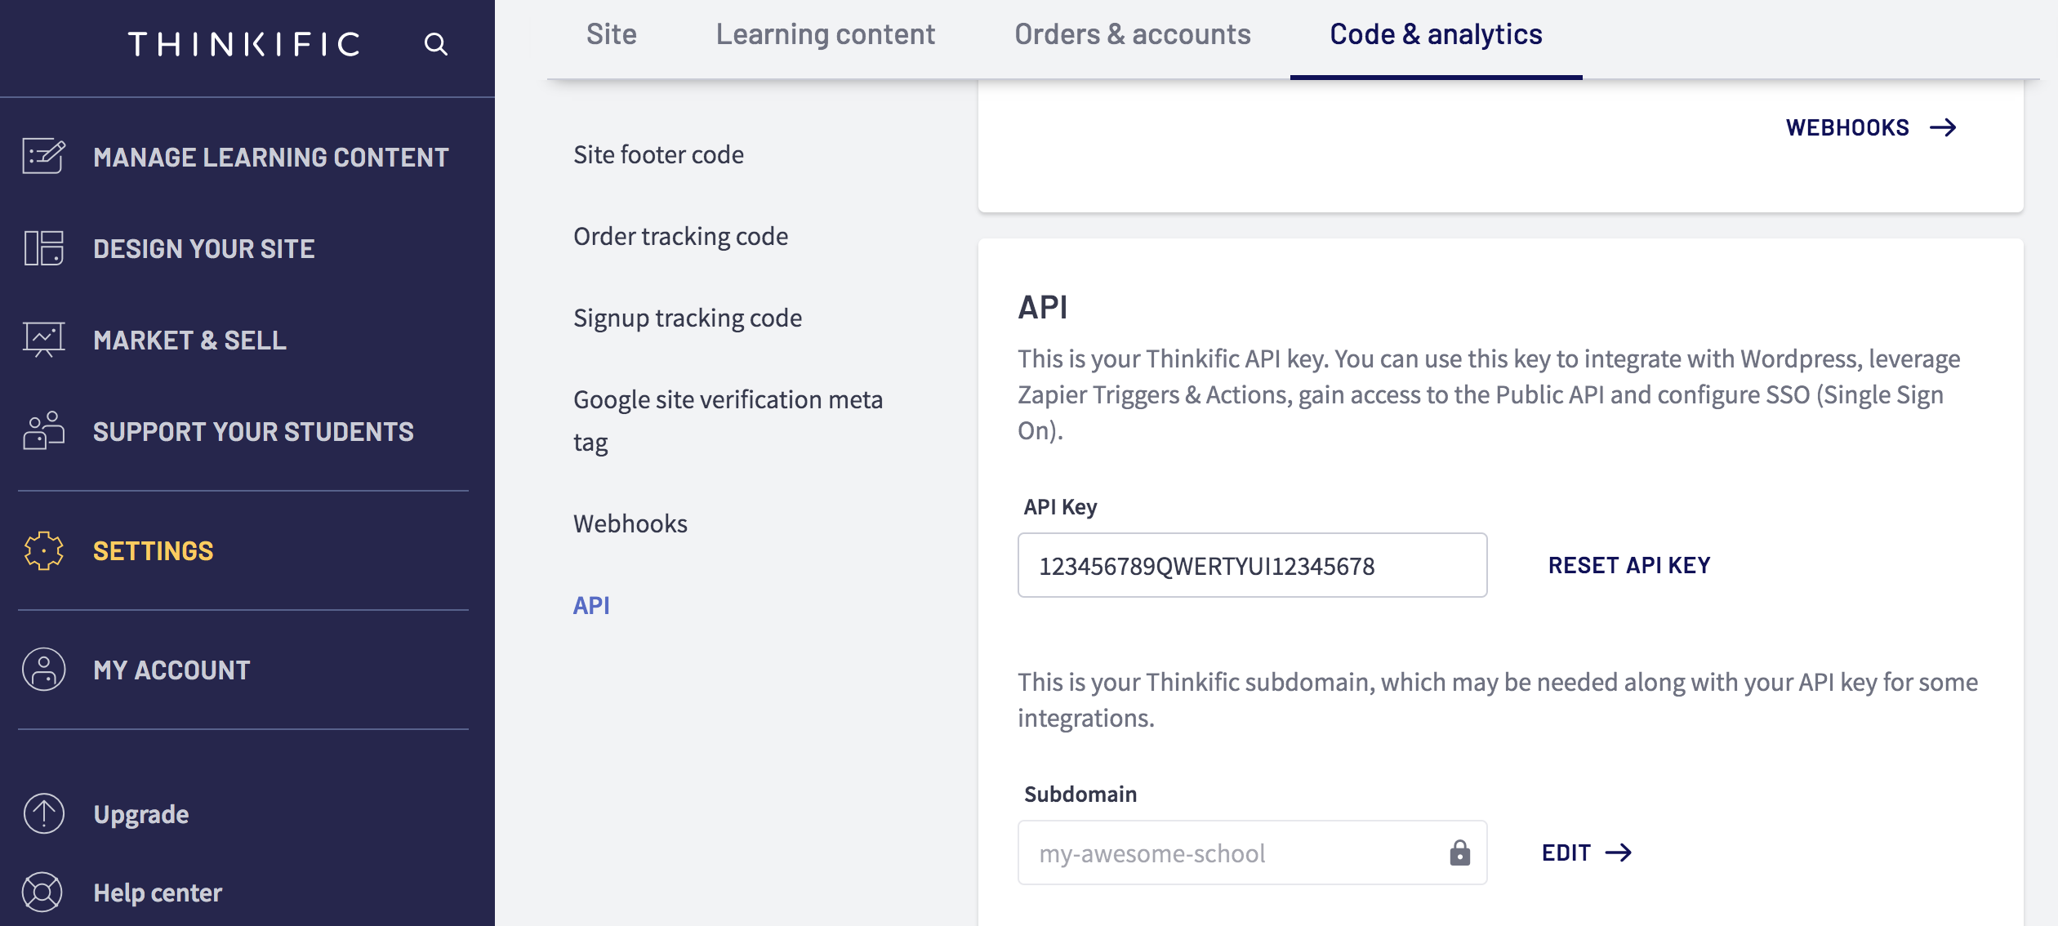This screenshot has width=2058, height=926.
Task: Click the WEBHOOKS arrow link
Action: pyautogui.click(x=1871, y=127)
